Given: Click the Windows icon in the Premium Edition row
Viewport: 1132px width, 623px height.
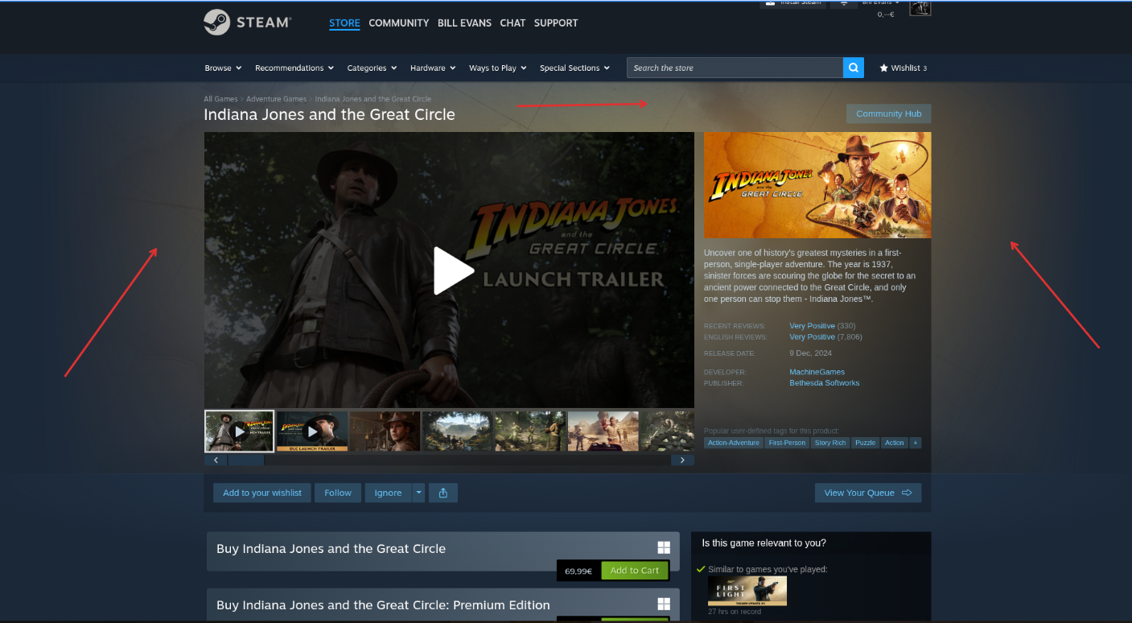Looking at the screenshot, I should point(664,604).
